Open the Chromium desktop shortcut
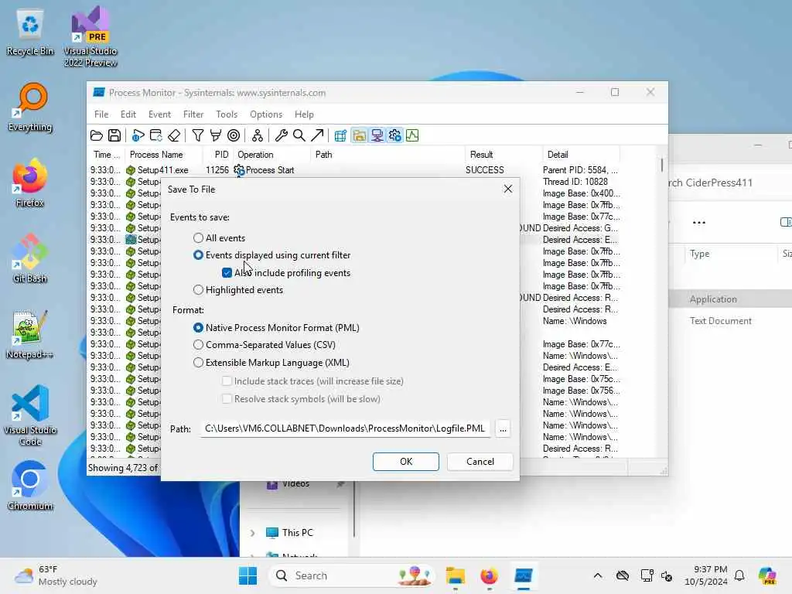The image size is (792, 594). [x=30, y=486]
